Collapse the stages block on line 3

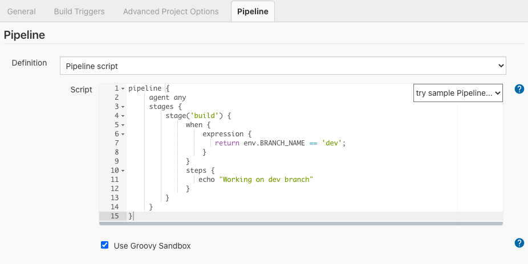click(x=123, y=107)
